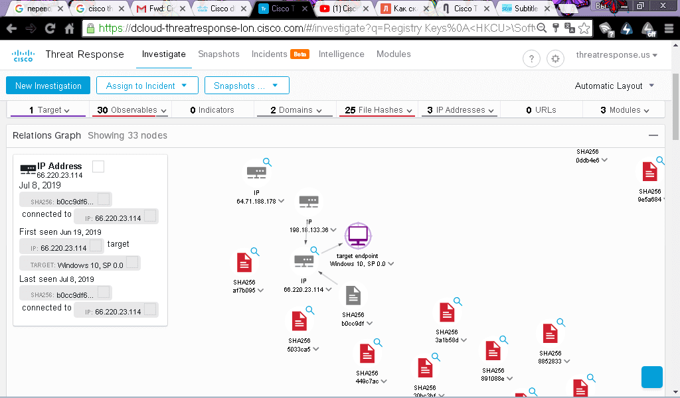Click magnifier on SHA256 5033ca5 node
Viewport: 680px width, 398px height.
(x=310, y=310)
